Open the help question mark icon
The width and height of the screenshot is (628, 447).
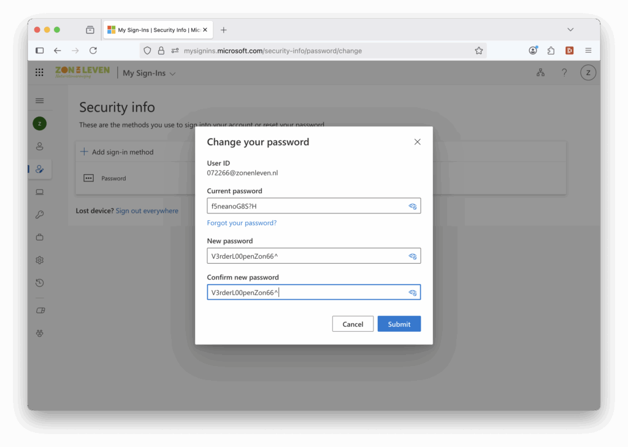[x=564, y=72]
